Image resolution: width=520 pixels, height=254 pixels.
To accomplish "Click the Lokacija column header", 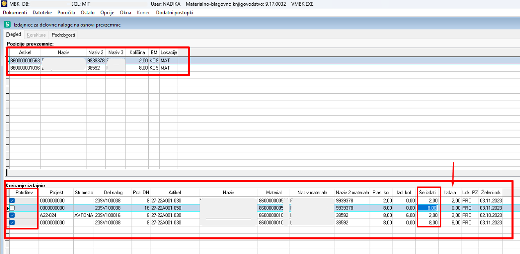I will tap(169, 52).
